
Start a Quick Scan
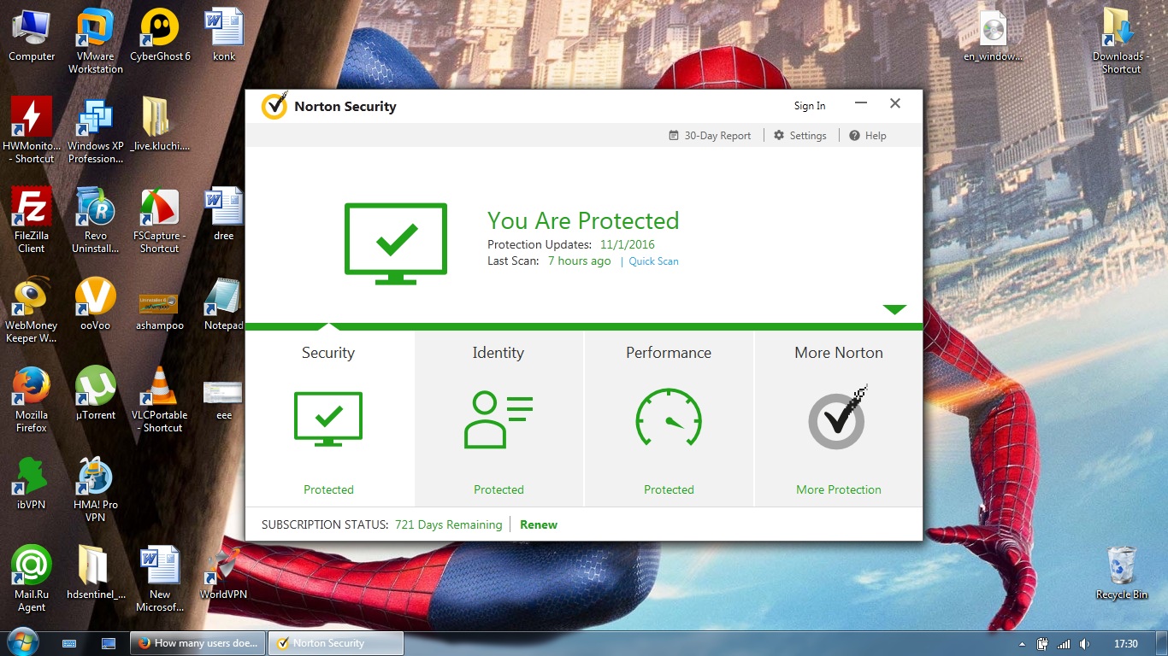tap(653, 261)
